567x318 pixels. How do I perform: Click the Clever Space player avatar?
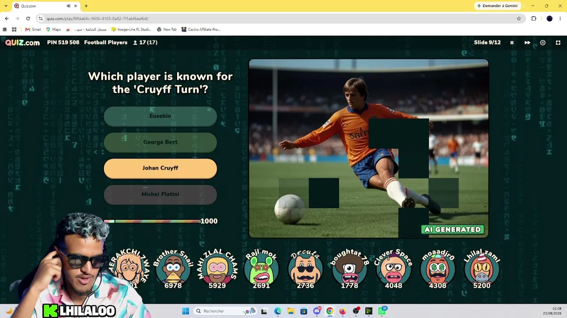point(393,269)
